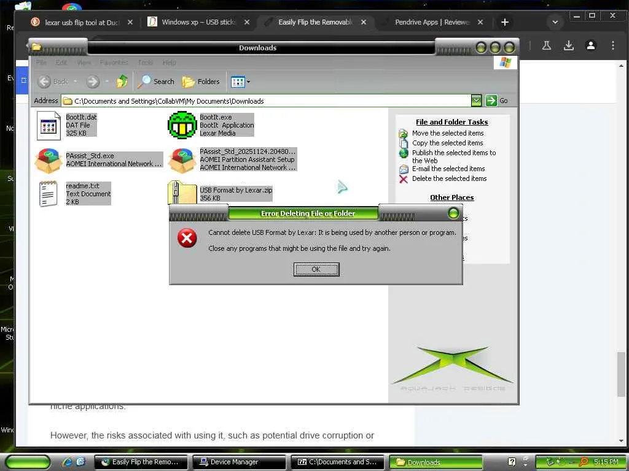Open the Help menu
The width and height of the screenshot is (629, 471).
[x=170, y=63]
